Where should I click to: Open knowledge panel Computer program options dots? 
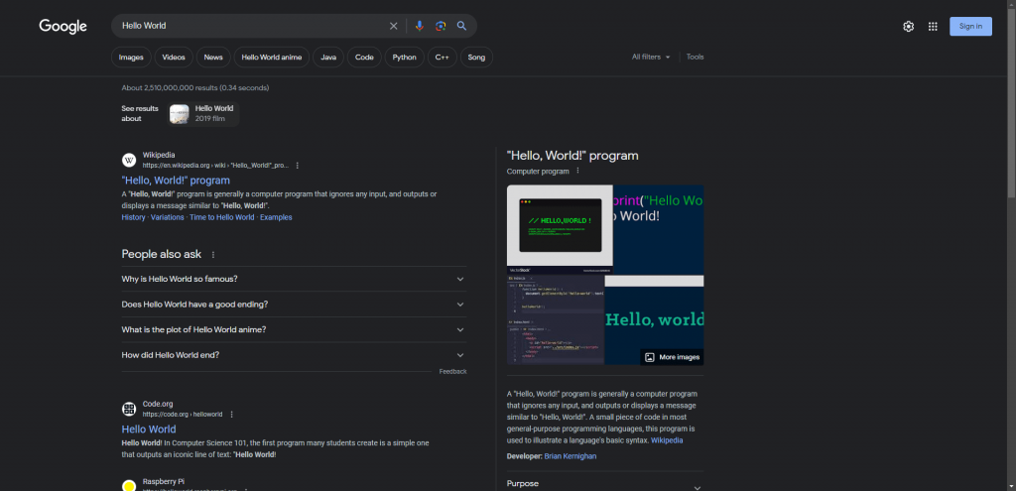[x=578, y=171]
